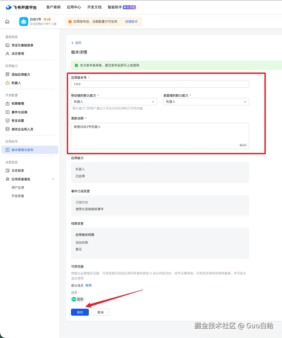Collapse 应用质量看板 sidebar group
Viewport: 282px width, 338px height.
coord(53,179)
